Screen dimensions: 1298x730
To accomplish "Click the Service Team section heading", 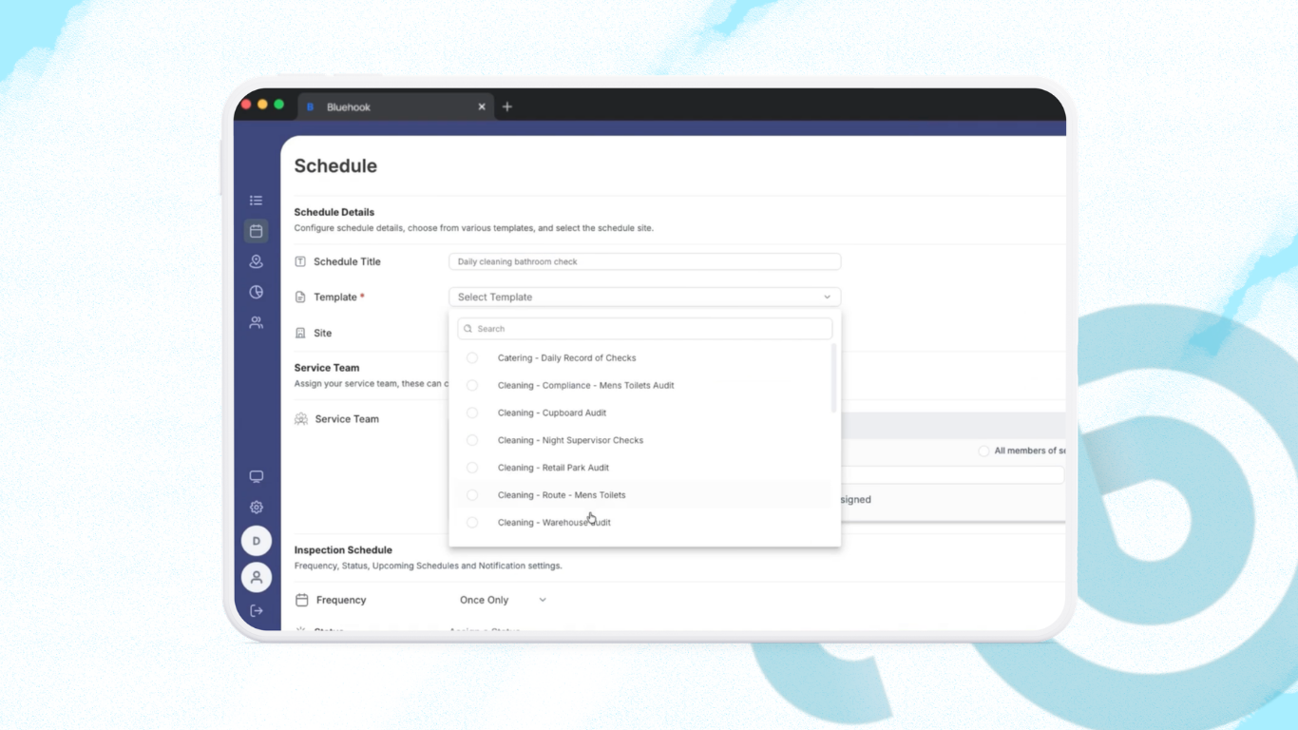I will pos(327,368).
